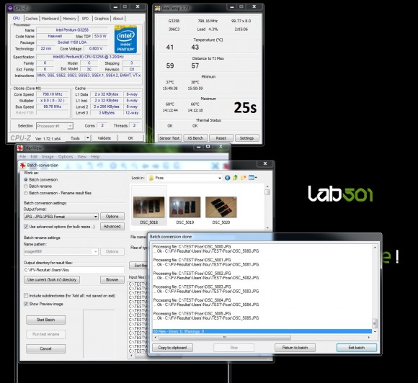Screen dimensions: 418x383
Task: Open the view menu icon next to Look in
Action: point(252,178)
